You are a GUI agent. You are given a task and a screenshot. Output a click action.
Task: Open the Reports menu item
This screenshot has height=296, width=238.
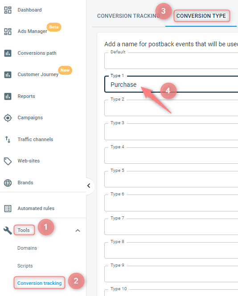(26, 96)
